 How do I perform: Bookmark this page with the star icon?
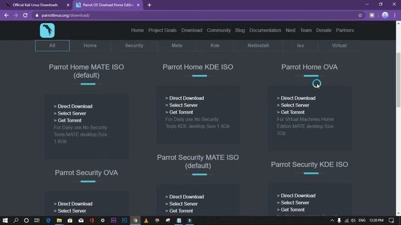[360, 15]
